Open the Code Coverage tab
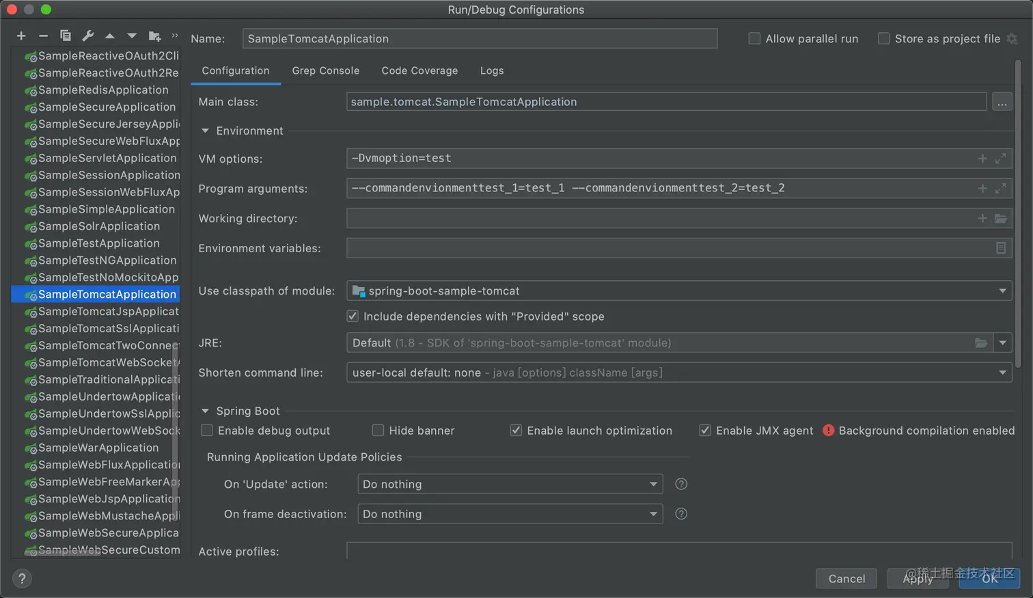 coord(419,71)
